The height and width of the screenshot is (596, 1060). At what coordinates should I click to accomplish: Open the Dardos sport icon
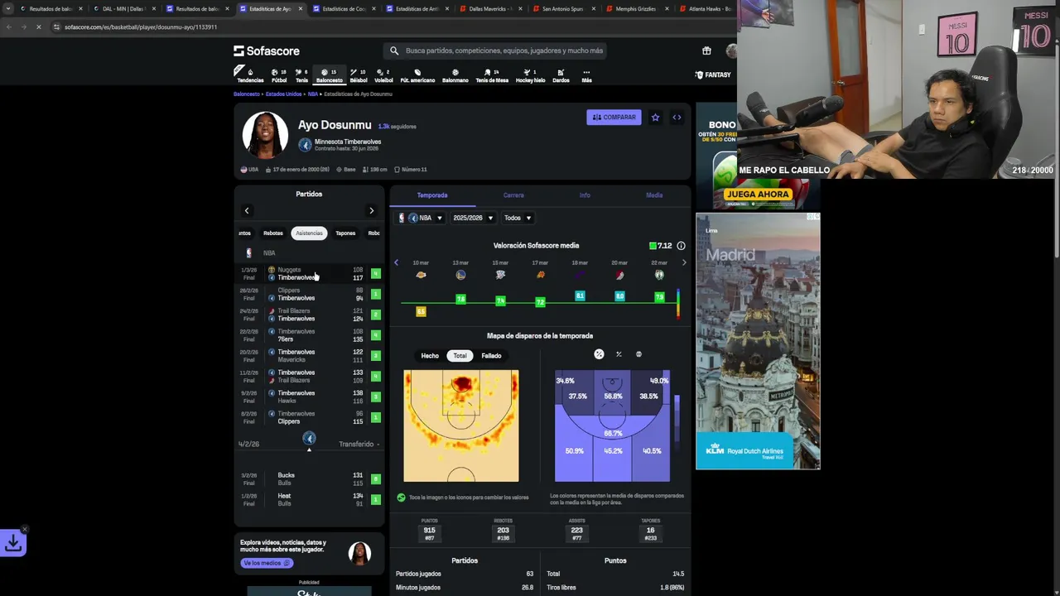(561, 75)
